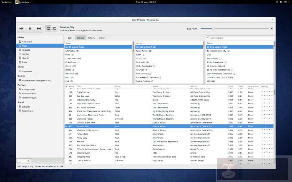Select the Bohemian Rhapsody track row
Viewport: 292px width, 182px height.
[169, 100]
